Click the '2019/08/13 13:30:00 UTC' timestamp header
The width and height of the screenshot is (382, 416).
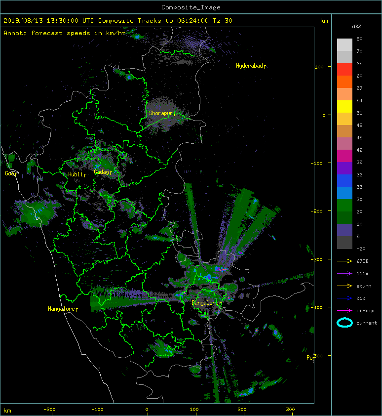point(49,21)
